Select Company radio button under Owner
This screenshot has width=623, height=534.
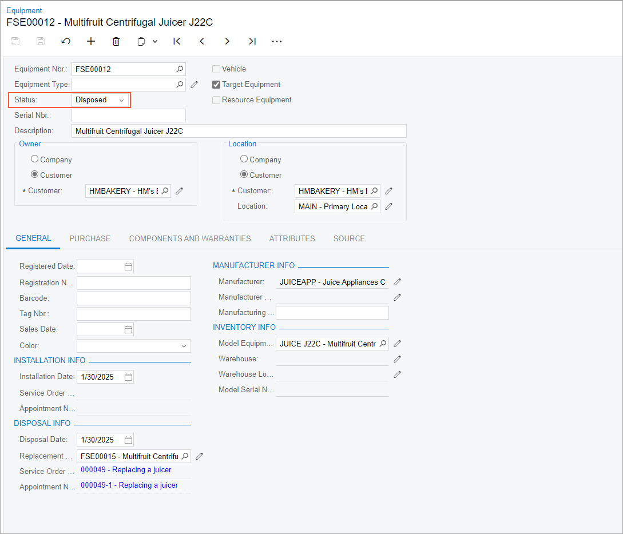tap(35, 160)
